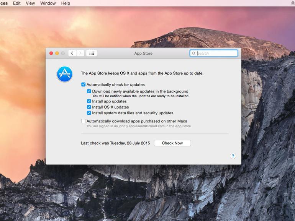Click the magnifying glass in search field

pos(193,53)
